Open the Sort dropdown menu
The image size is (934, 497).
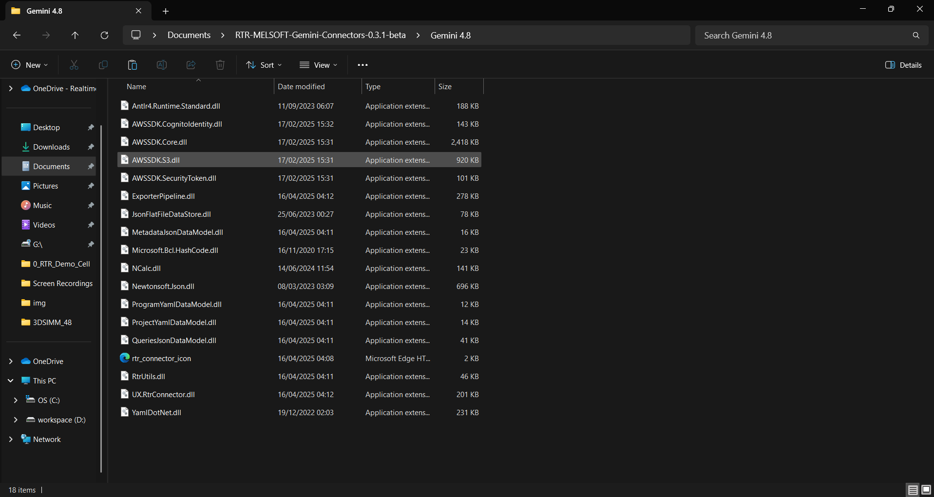pyautogui.click(x=264, y=65)
